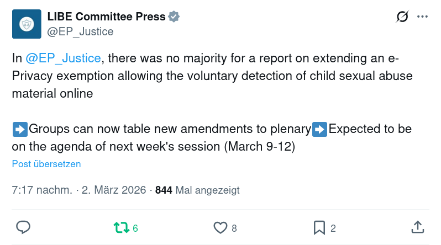The height and width of the screenshot is (245, 441).
Task: Click the 844 Mal angezeigt view count
Action: (197, 190)
